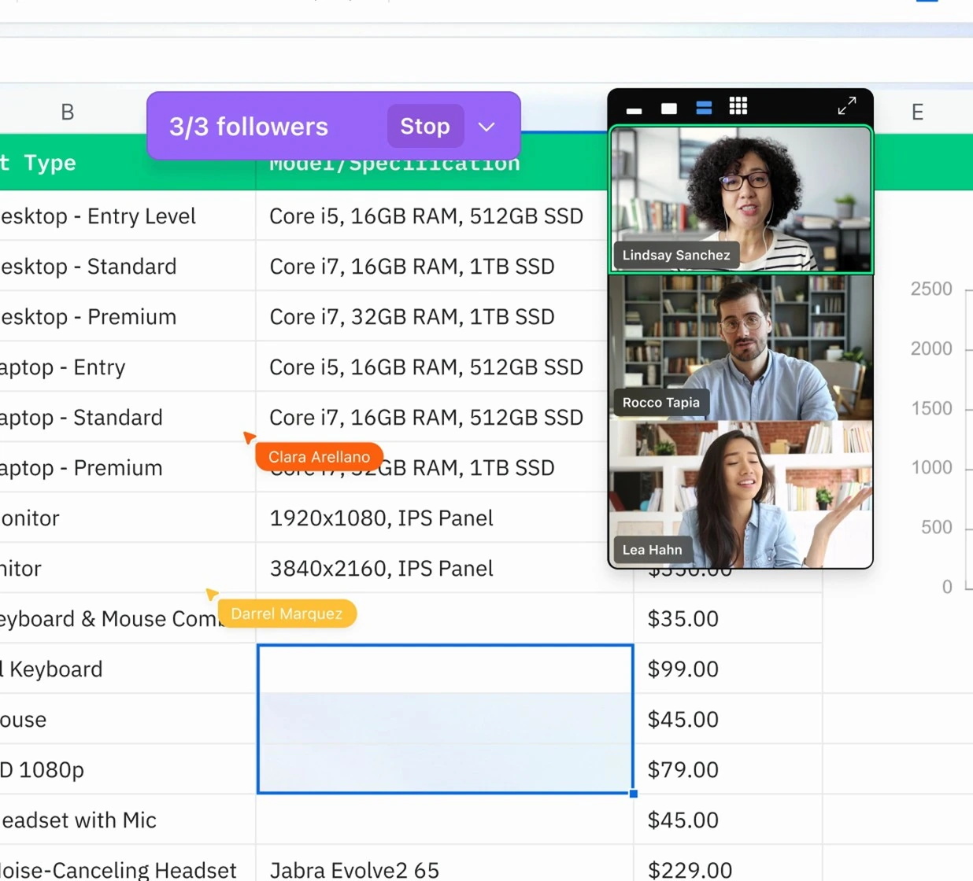Click blue fill handle of selected range

coord(634,794)
